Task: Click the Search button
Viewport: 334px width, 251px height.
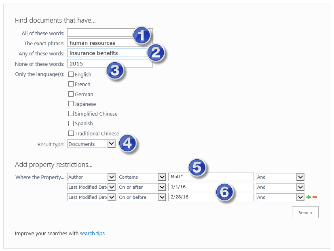Action: tap(305, 212)
